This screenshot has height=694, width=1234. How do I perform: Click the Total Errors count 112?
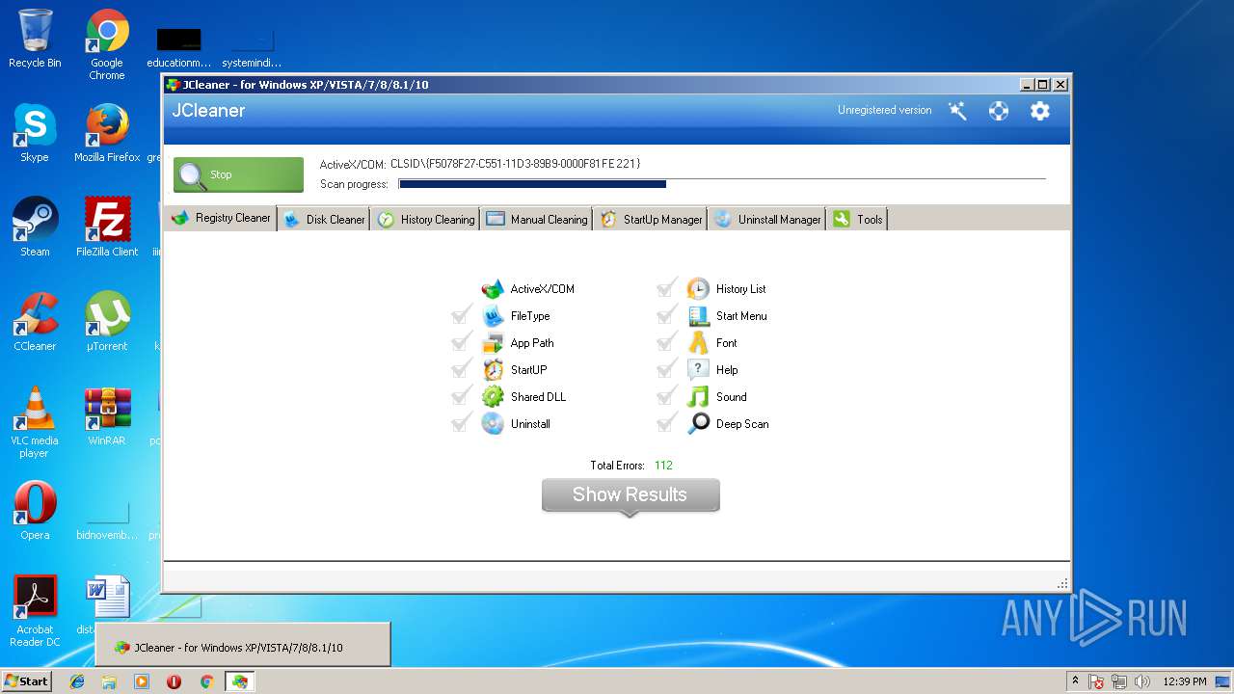point(663,466)
